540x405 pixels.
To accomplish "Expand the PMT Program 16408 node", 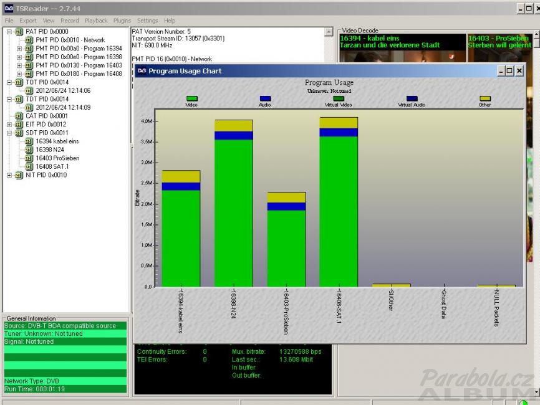I will tap(19, 74).
